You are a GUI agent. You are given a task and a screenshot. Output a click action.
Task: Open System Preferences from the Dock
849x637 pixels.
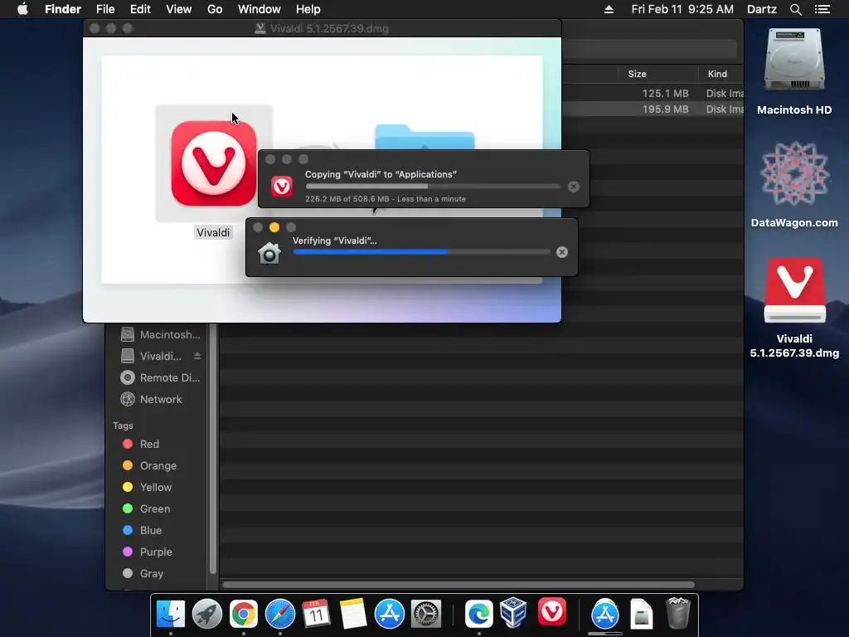426,615
